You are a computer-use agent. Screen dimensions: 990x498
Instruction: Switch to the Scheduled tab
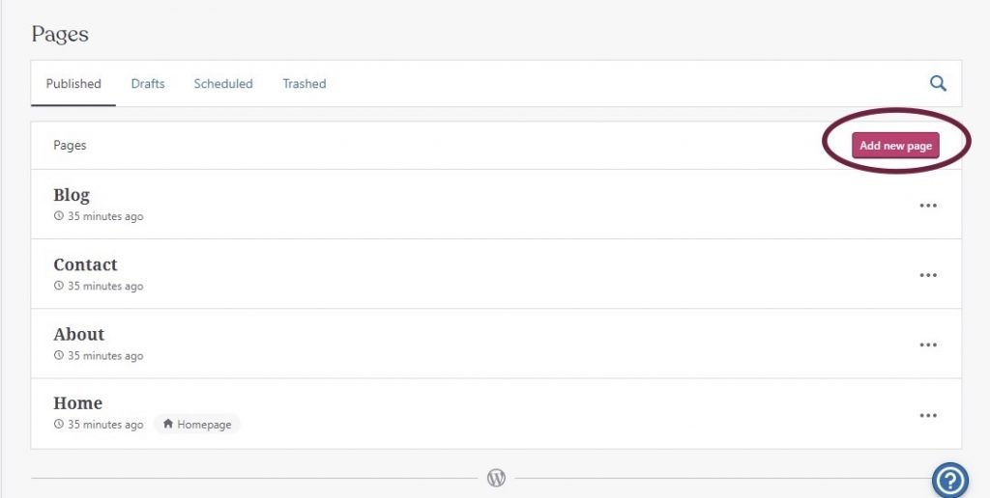(223, 84)
